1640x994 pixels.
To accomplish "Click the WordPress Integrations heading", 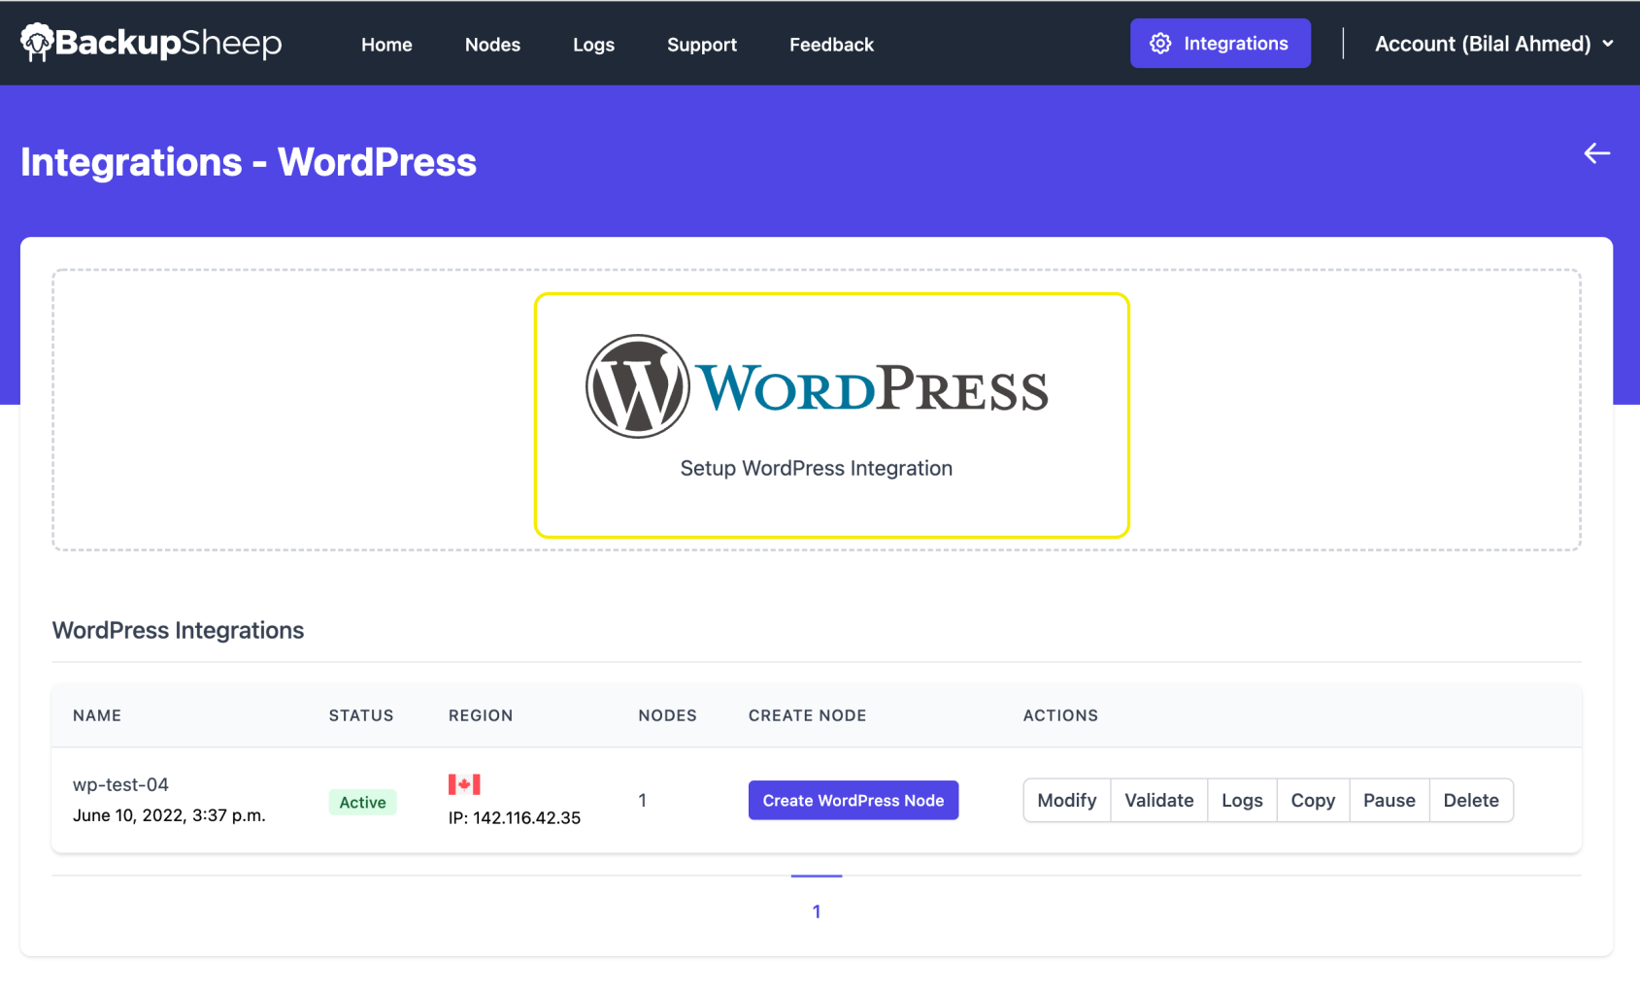I will click(x=178, y=630).
